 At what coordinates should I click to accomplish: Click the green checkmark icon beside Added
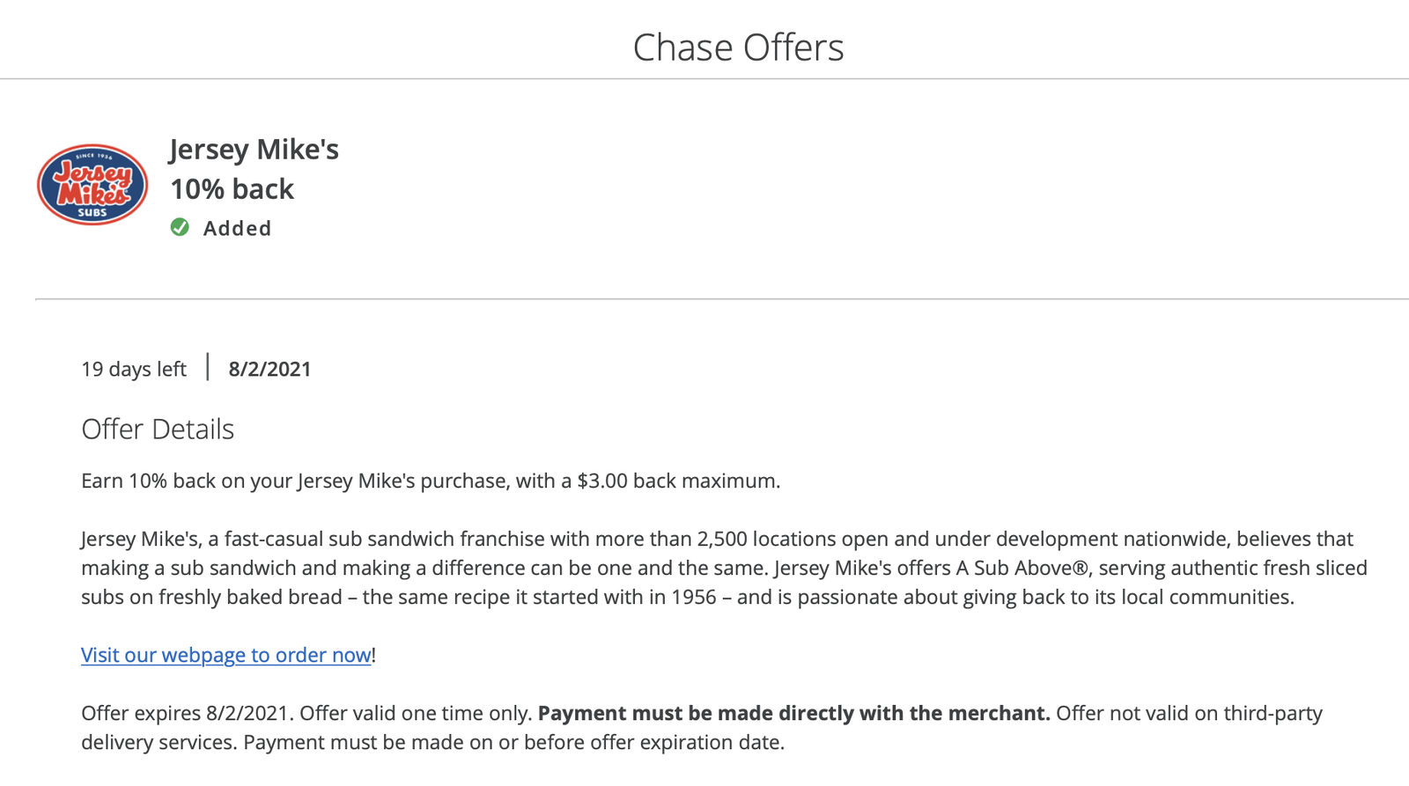(x=180, y=228)
